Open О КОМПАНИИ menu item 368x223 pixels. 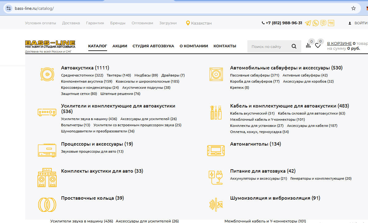(194, 46)
